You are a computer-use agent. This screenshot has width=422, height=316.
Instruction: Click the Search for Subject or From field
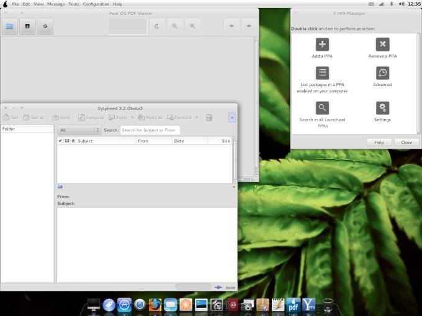(150, 130)
